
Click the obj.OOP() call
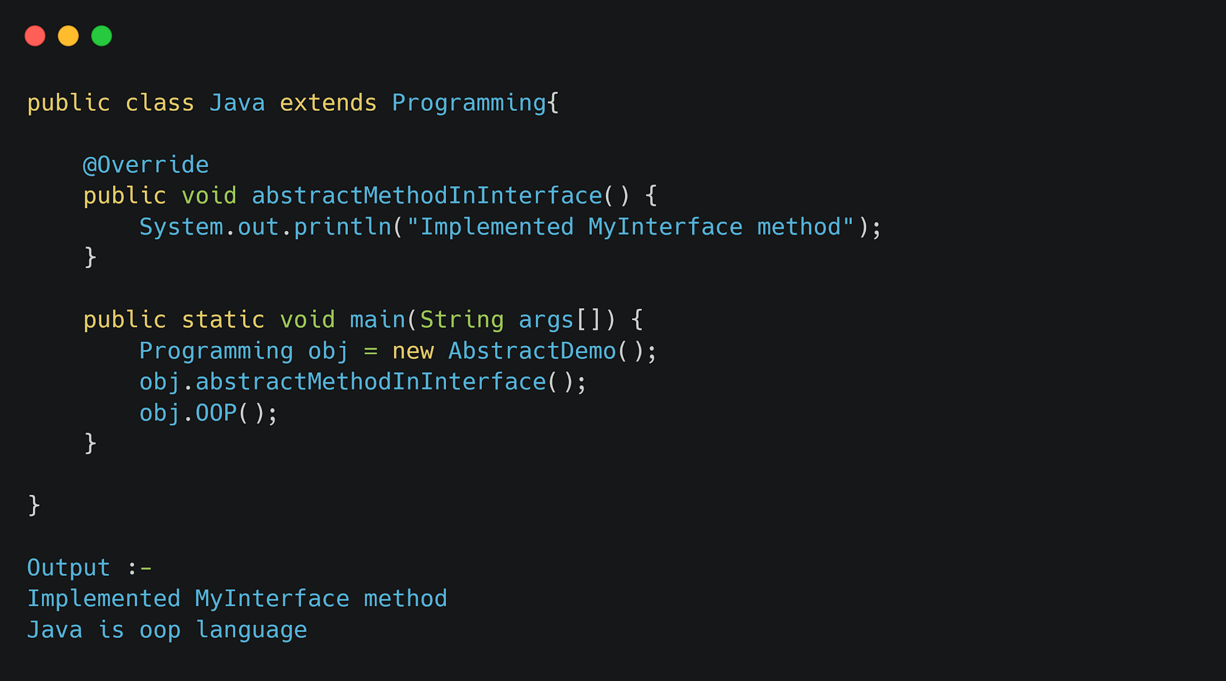(x=208, y=413)
